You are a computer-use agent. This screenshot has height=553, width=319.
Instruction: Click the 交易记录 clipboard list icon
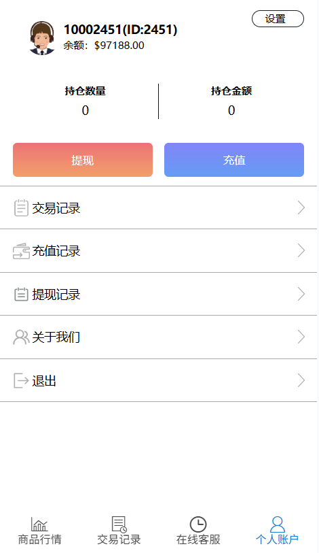pos(21,207)
